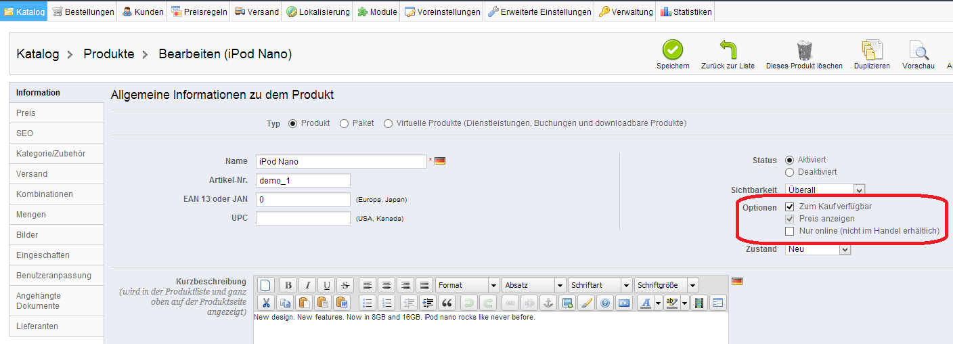Switch to the Kombinationen sidebar tab

point(56,194)
